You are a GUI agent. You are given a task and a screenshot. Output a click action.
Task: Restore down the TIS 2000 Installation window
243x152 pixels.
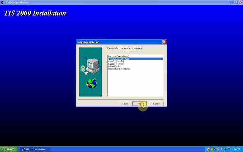236,2
